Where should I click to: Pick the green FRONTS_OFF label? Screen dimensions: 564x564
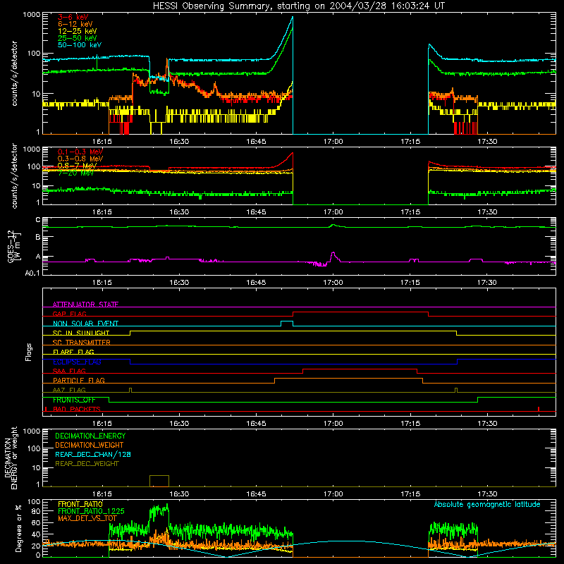[x=74, y=400]
